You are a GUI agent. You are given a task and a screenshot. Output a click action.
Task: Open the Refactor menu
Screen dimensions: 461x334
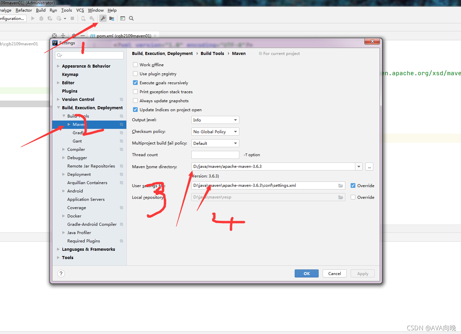24,10
